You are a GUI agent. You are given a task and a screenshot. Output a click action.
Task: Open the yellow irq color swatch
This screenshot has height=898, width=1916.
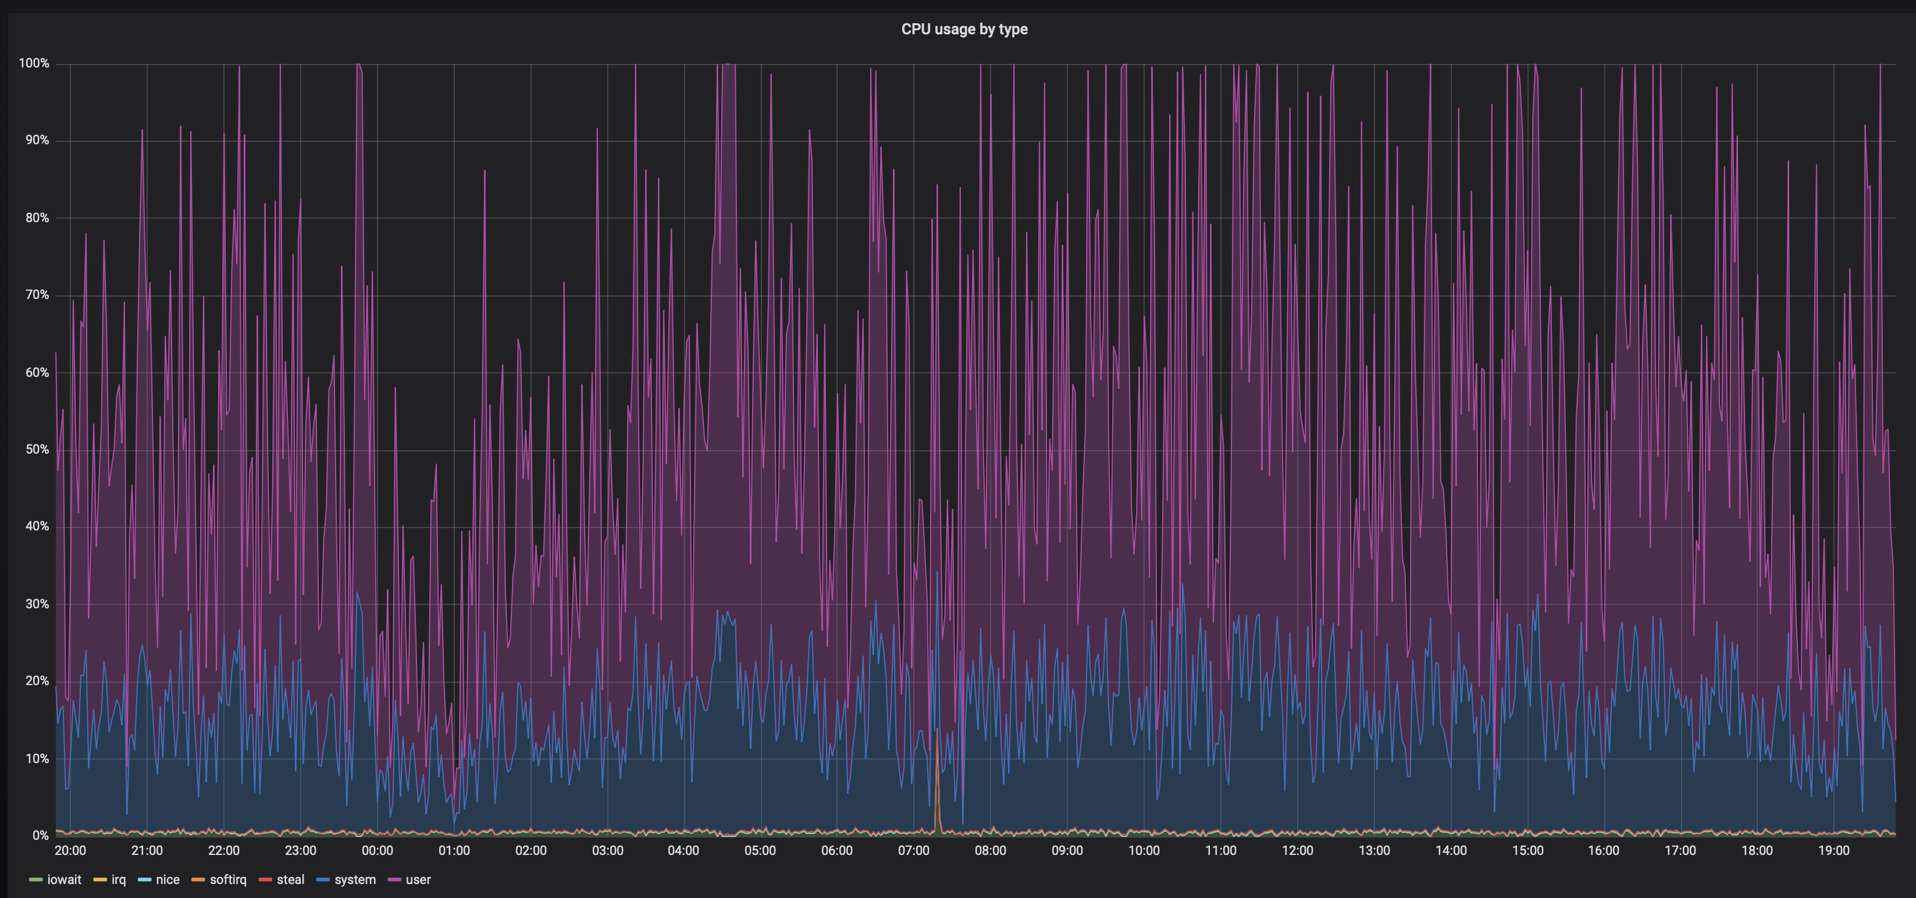point(99,880)
